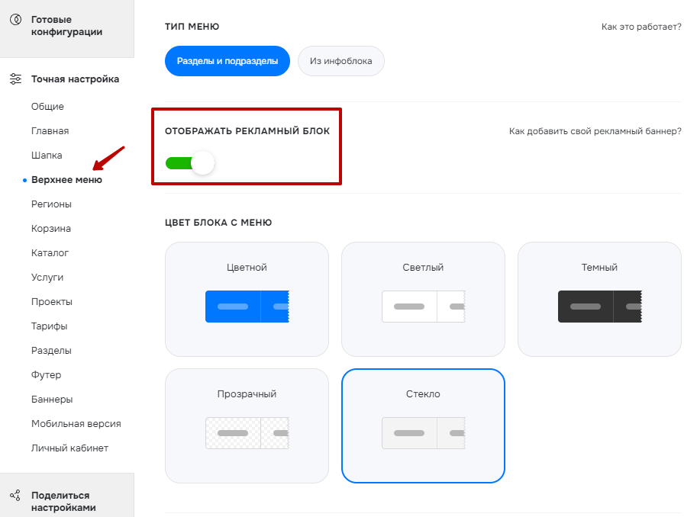This screenshot has height=517, width=697.
Task: Navigate to Футер settings
Action: click(47, 375)
